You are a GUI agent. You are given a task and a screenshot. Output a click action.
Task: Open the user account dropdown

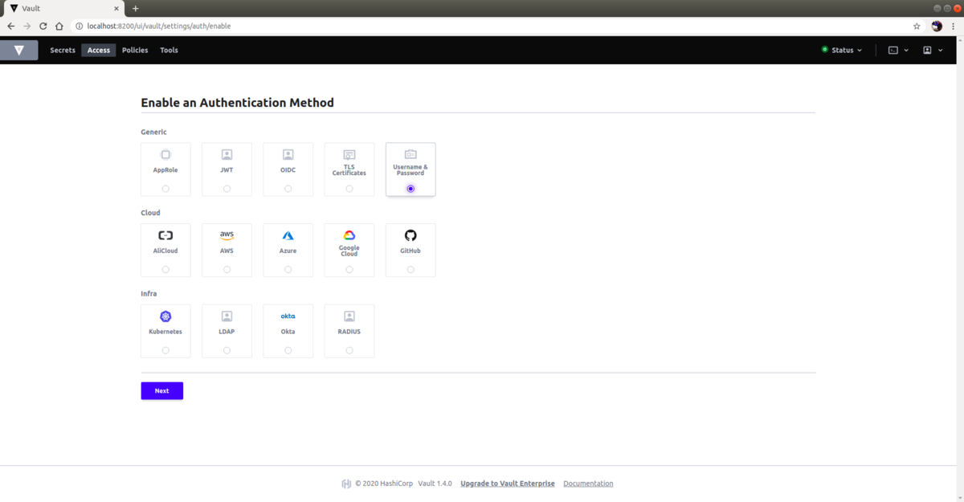(x=932, y=50)
